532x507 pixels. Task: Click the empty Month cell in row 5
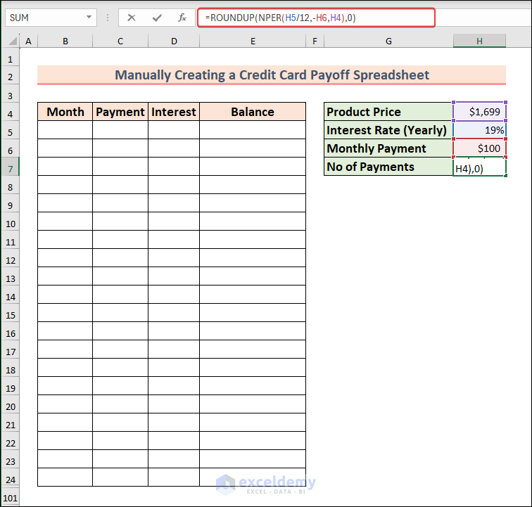pos(65,130)
